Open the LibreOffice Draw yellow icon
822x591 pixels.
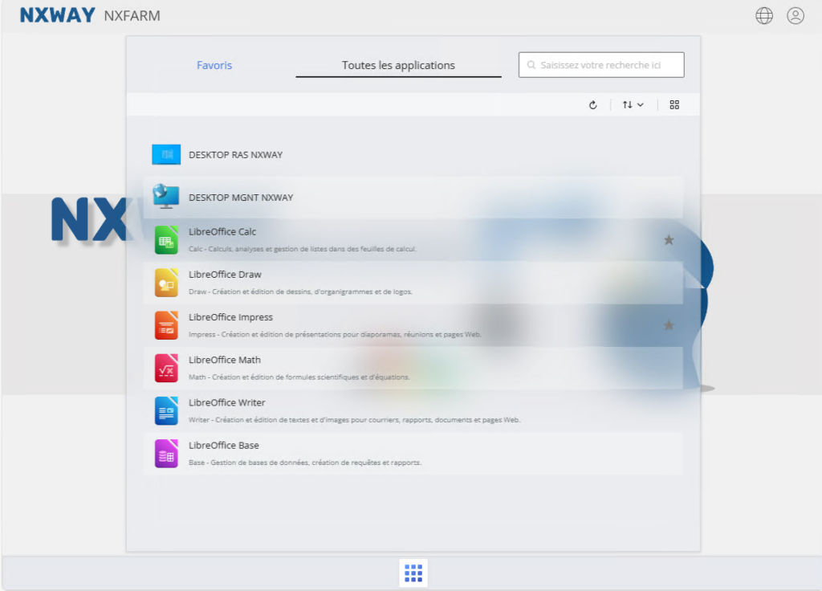point(166,283)
